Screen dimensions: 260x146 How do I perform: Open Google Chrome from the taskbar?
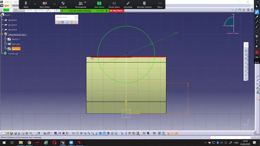[29, 142]
